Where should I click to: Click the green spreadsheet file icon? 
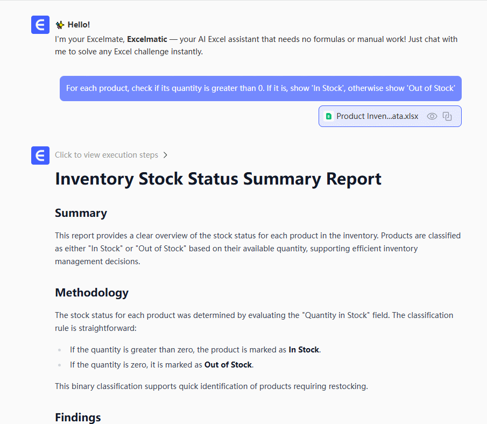329,116
